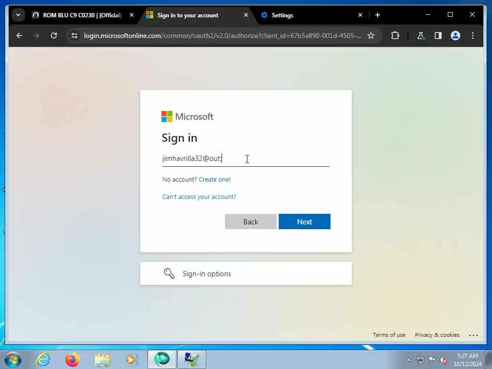Open the Chrome Labs flask icon

pos(420,36)
